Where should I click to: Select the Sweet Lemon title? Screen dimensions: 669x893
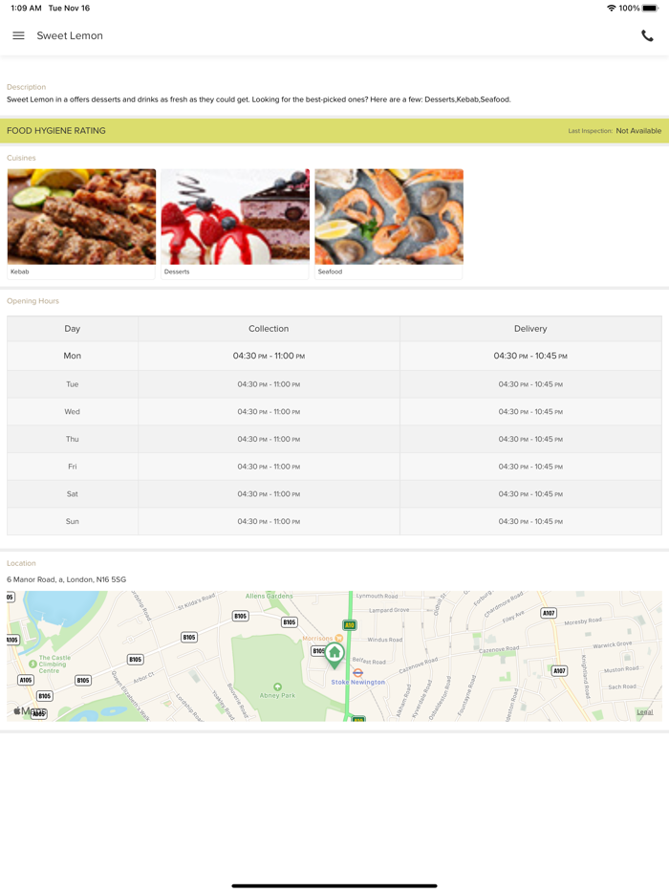[x=70, y=35]
